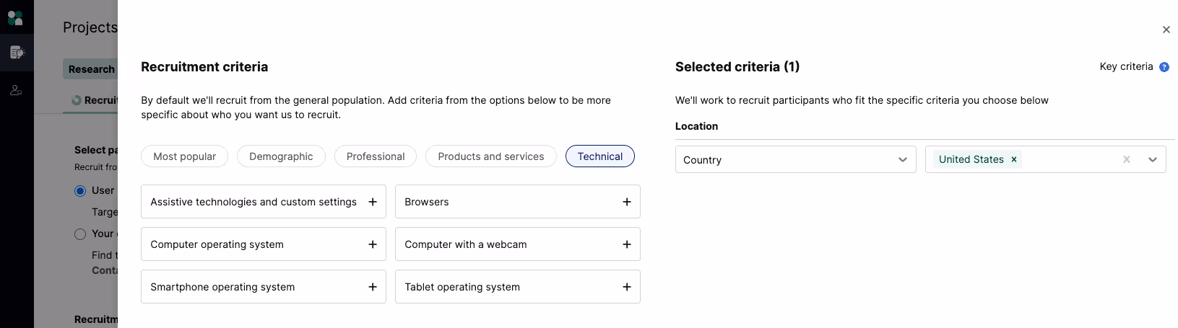Add Tablet operating system criterion

[x=627, y=287]
